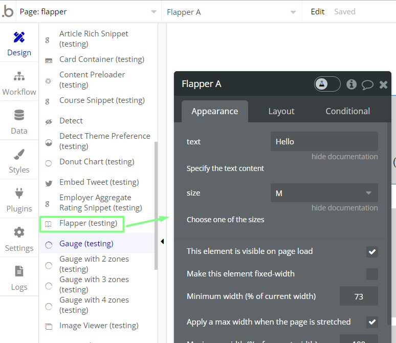The image size is (396, 343).
Task: Select Card Container (testing) element
Action: pos(97,59)
